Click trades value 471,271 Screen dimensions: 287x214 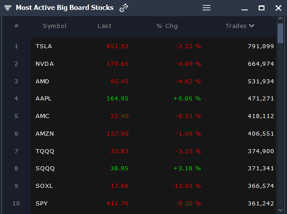point(261,99)
